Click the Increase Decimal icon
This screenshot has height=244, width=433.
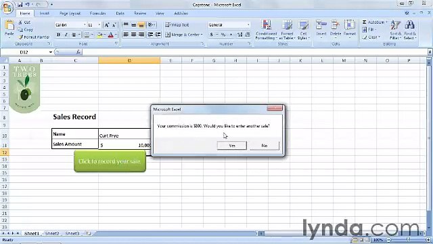point(240,35)
